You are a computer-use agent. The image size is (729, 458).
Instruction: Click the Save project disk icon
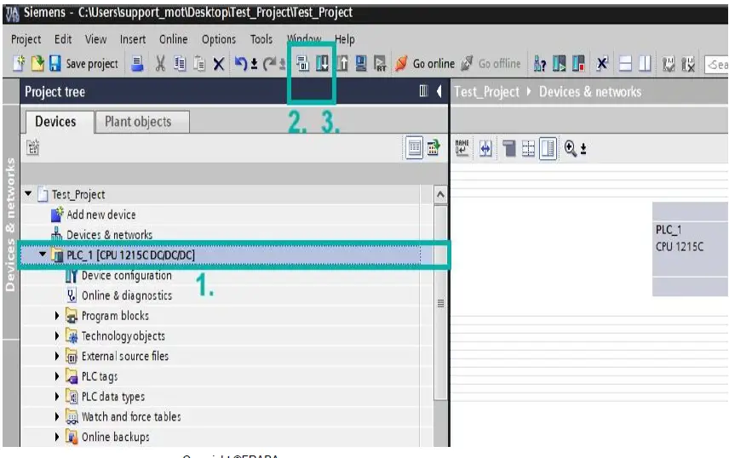(x=55, y=63)
